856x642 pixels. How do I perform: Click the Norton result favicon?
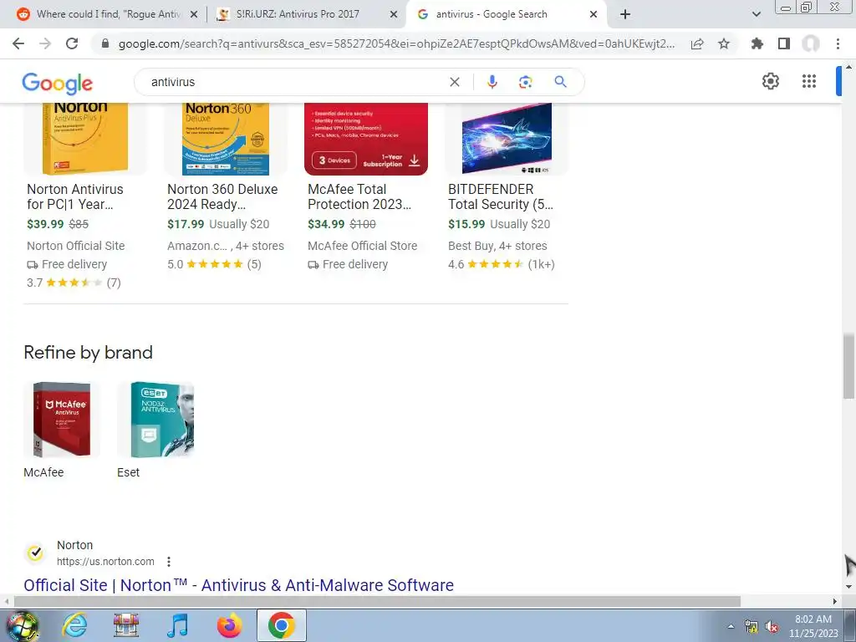(35, 553)
